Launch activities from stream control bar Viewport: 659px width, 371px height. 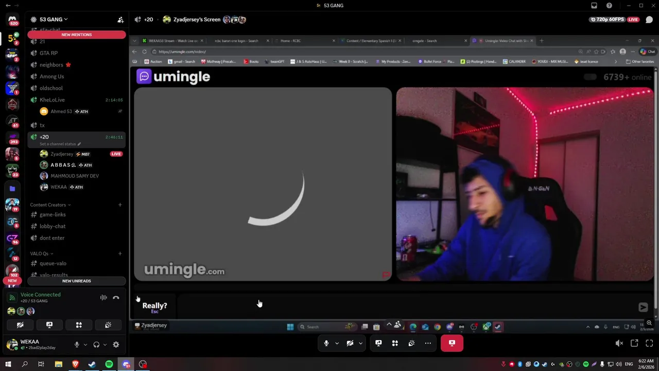395,343
